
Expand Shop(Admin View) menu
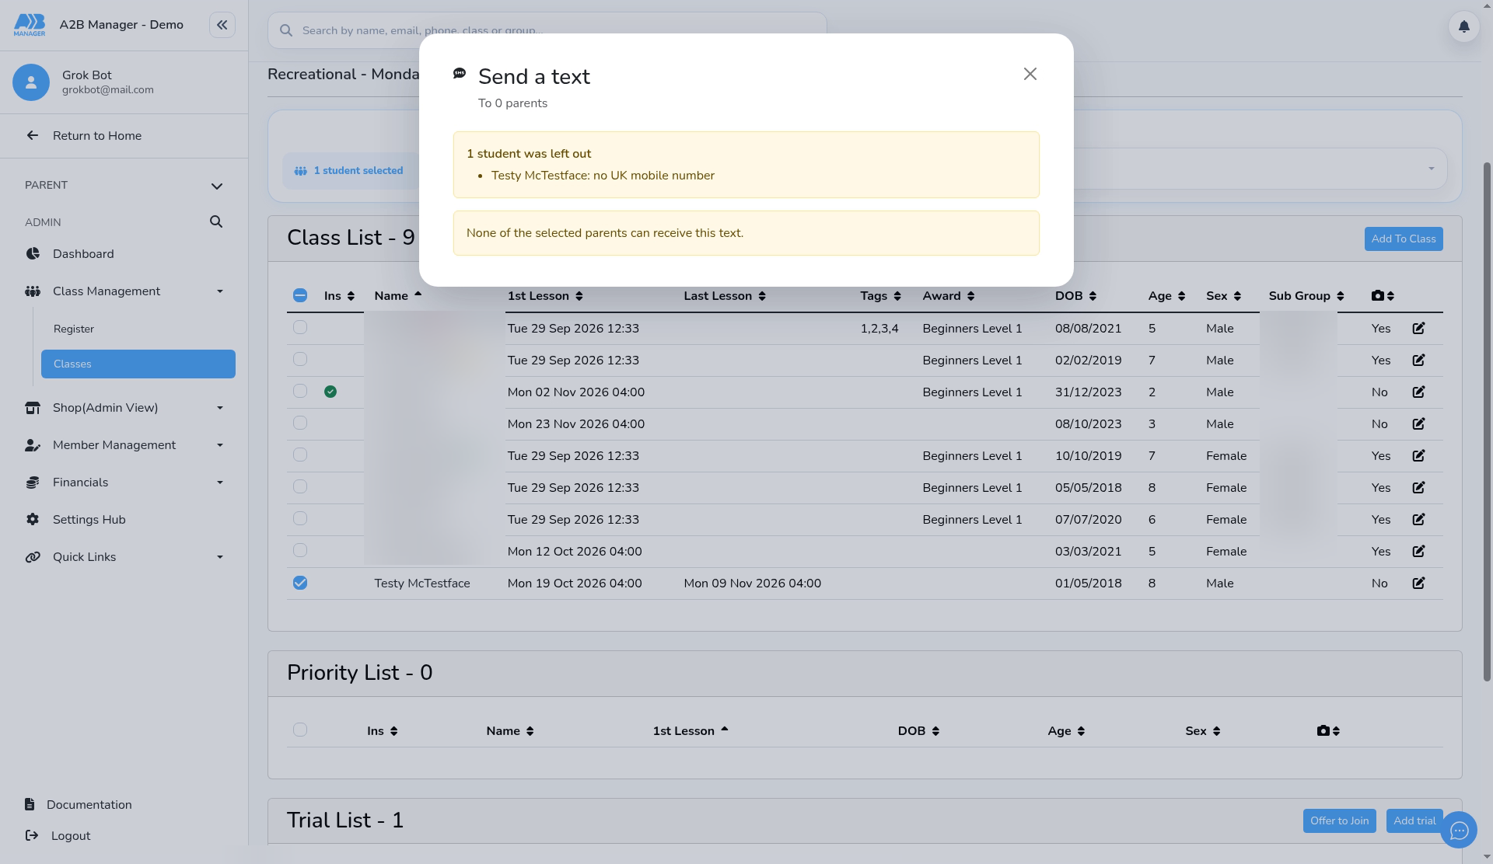124,408
